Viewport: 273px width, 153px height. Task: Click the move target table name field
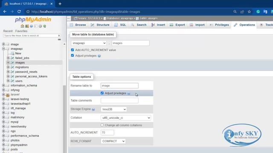tap(131, 43)
